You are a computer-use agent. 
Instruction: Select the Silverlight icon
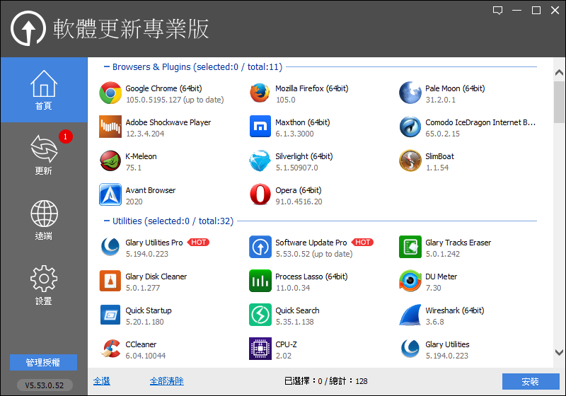tap(260, 161)
